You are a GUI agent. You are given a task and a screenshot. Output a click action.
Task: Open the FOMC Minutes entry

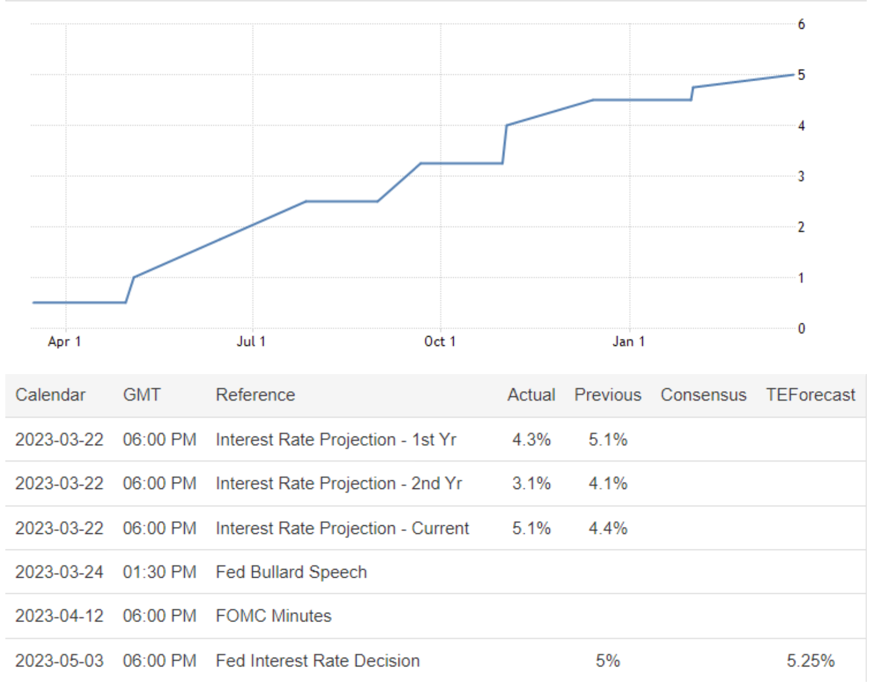[274, 616]
